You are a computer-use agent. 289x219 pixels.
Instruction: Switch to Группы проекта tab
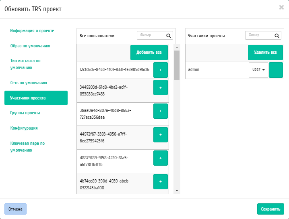[25, 113]
